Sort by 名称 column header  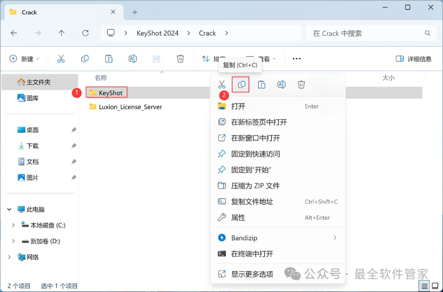coord(100,78)
